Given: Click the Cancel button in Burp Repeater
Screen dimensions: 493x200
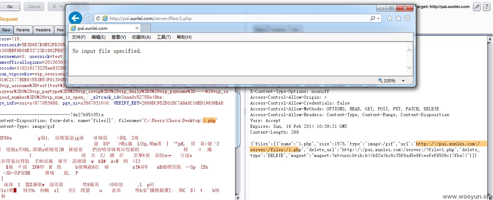Looking at the screenshot, I should pyautogui.click(x=34, y=7).
